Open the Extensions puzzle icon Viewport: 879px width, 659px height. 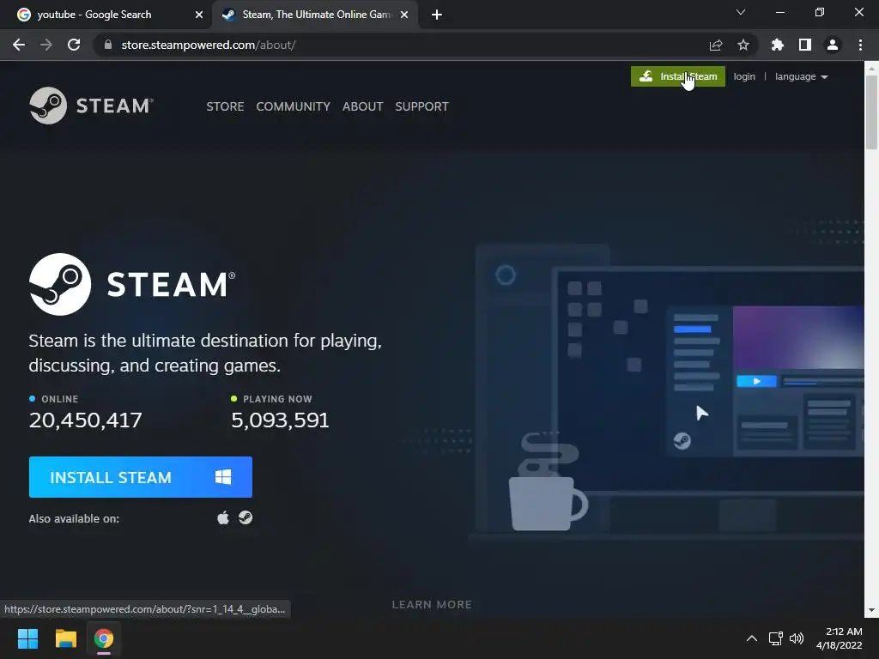click(x=778, y=45)
